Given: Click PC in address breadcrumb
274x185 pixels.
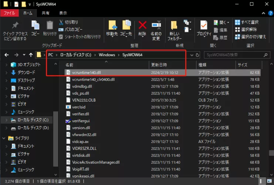Looking at the screenshot, I should click(51, 55).
